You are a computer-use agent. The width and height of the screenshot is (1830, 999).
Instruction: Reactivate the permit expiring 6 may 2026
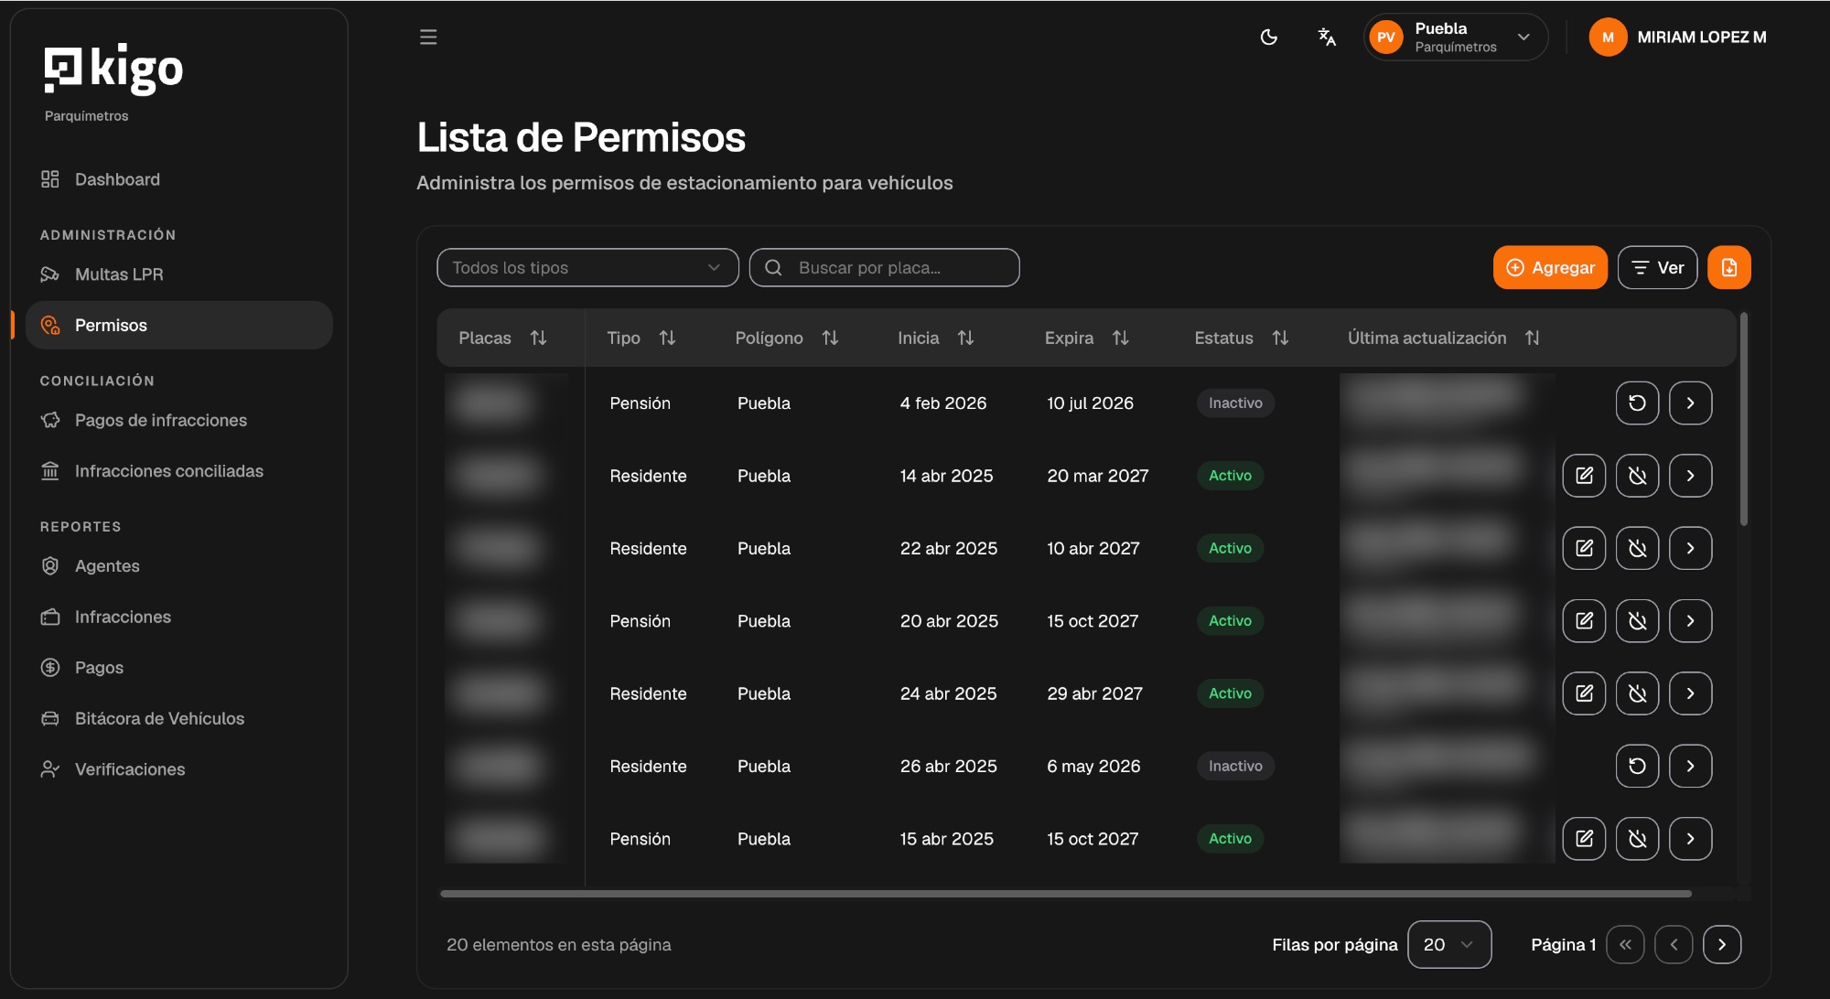pyautogui.click(x=1637, y=767)
